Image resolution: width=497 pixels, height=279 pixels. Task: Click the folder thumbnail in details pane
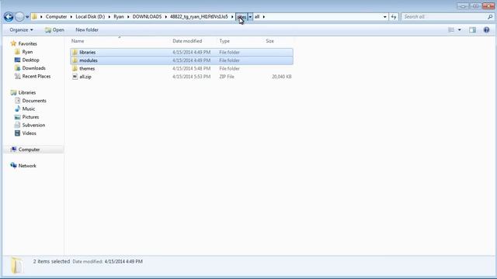point(16,265)
